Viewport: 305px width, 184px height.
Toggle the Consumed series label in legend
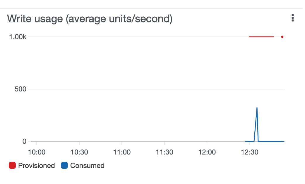point(87,166)
